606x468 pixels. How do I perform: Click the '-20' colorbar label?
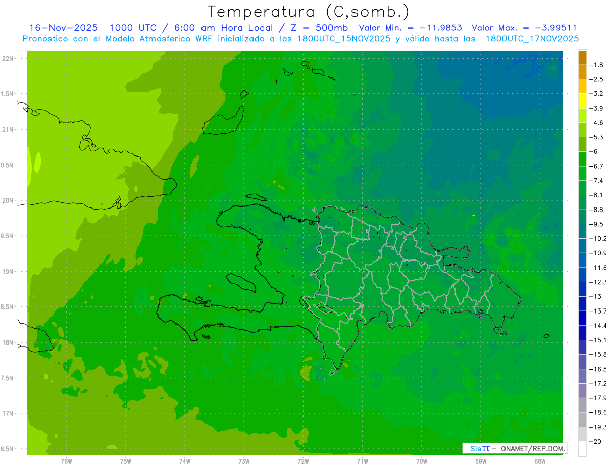pyautogui.click(x=596, y=442)
